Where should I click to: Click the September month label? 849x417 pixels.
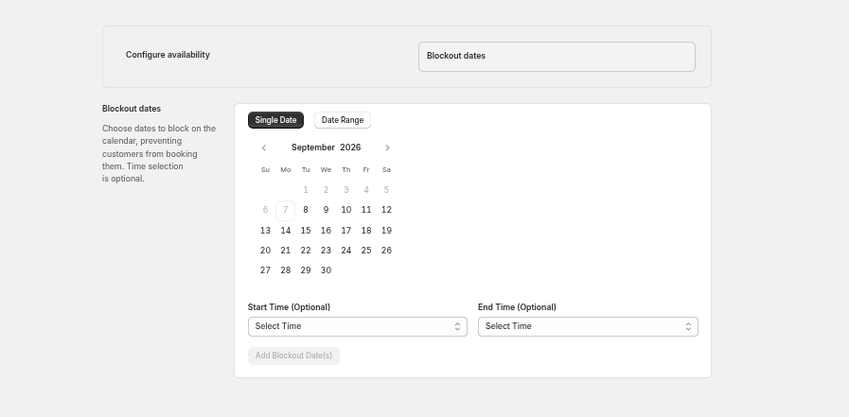(313, 148)
